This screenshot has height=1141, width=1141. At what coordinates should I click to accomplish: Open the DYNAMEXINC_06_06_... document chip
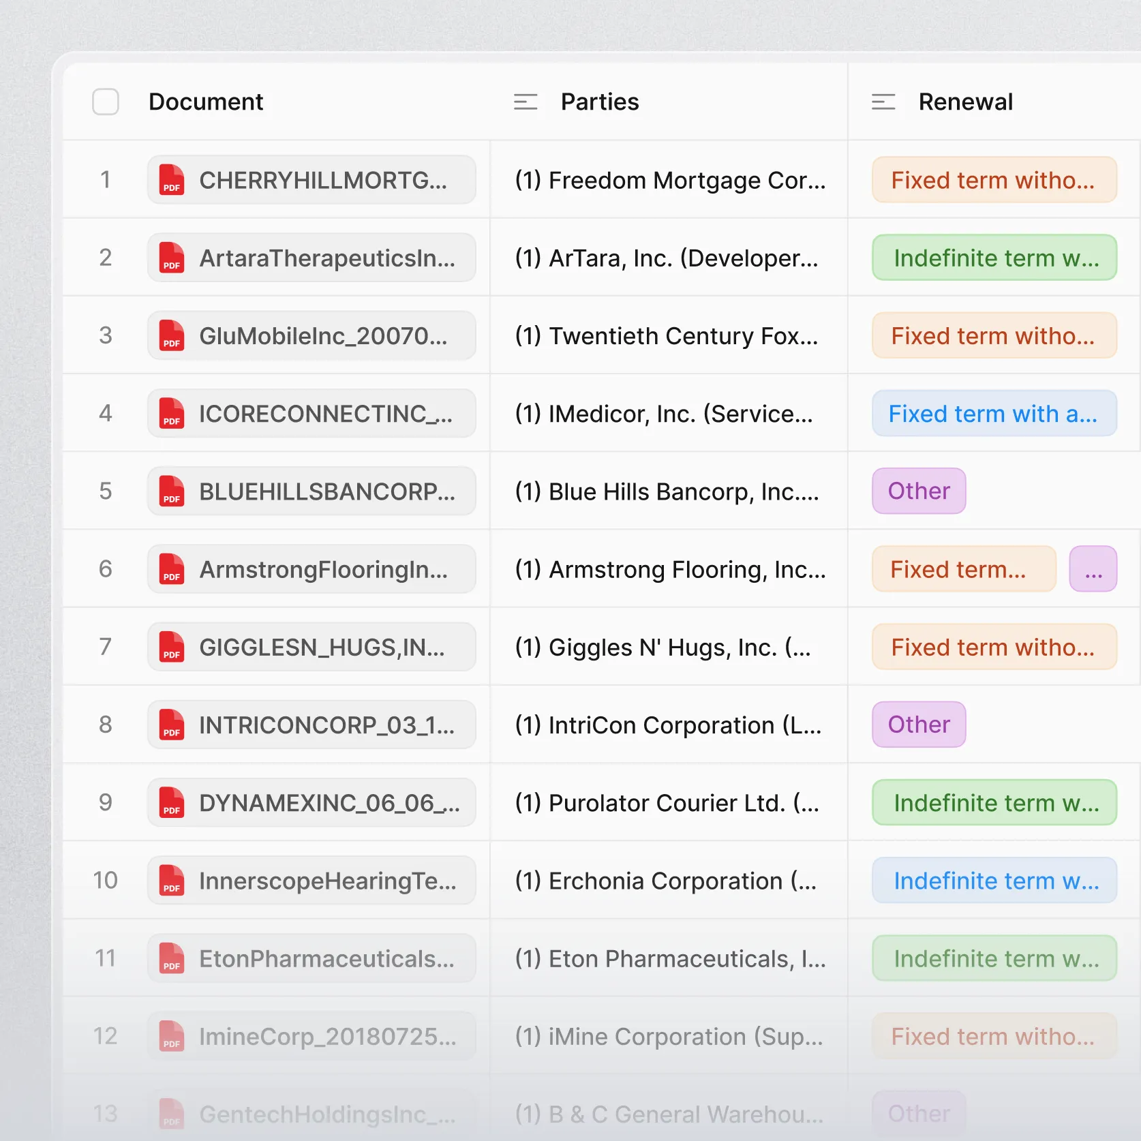click(x=311, y=802)
